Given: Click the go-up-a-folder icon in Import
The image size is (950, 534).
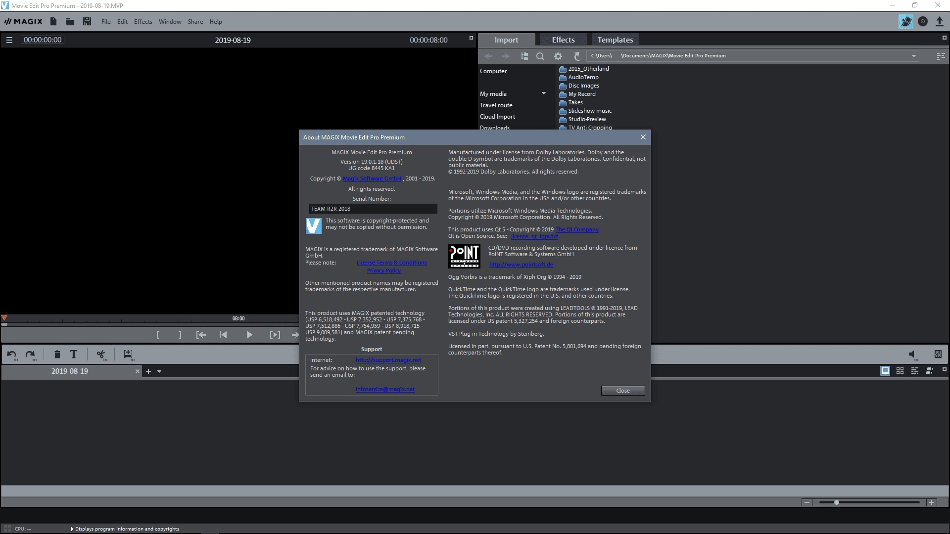Looking at the screenshot, I should coord(576,56).
